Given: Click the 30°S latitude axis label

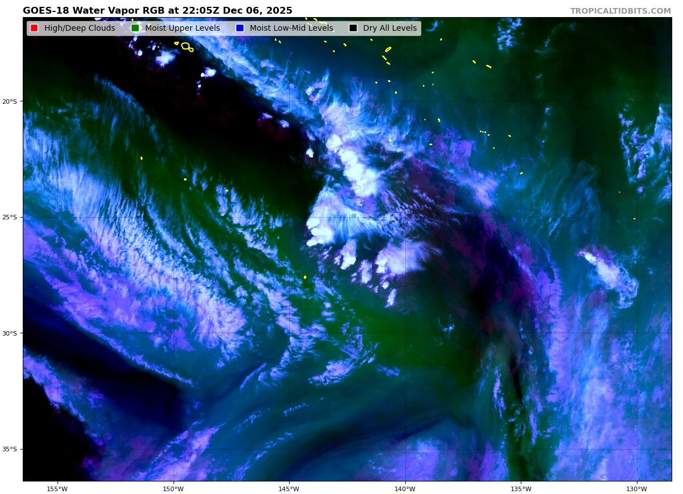Looking at the screenshot, I should 10,333.
